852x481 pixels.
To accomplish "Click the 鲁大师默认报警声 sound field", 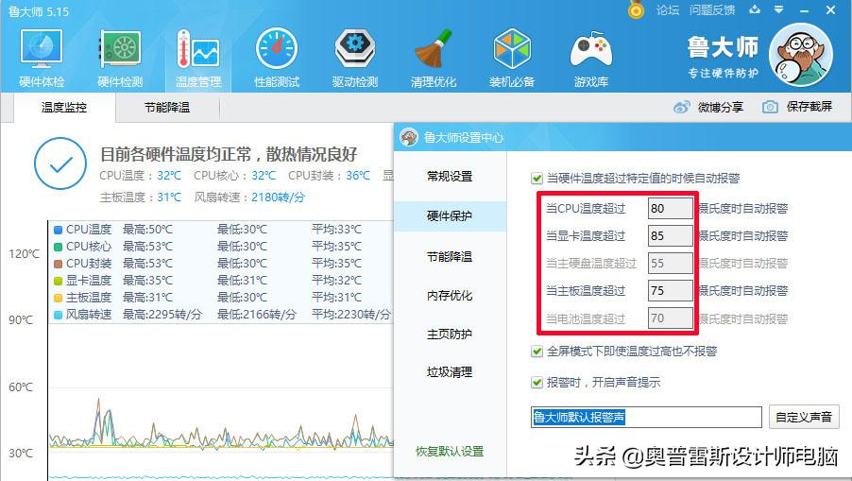I will tap(646, 417).
